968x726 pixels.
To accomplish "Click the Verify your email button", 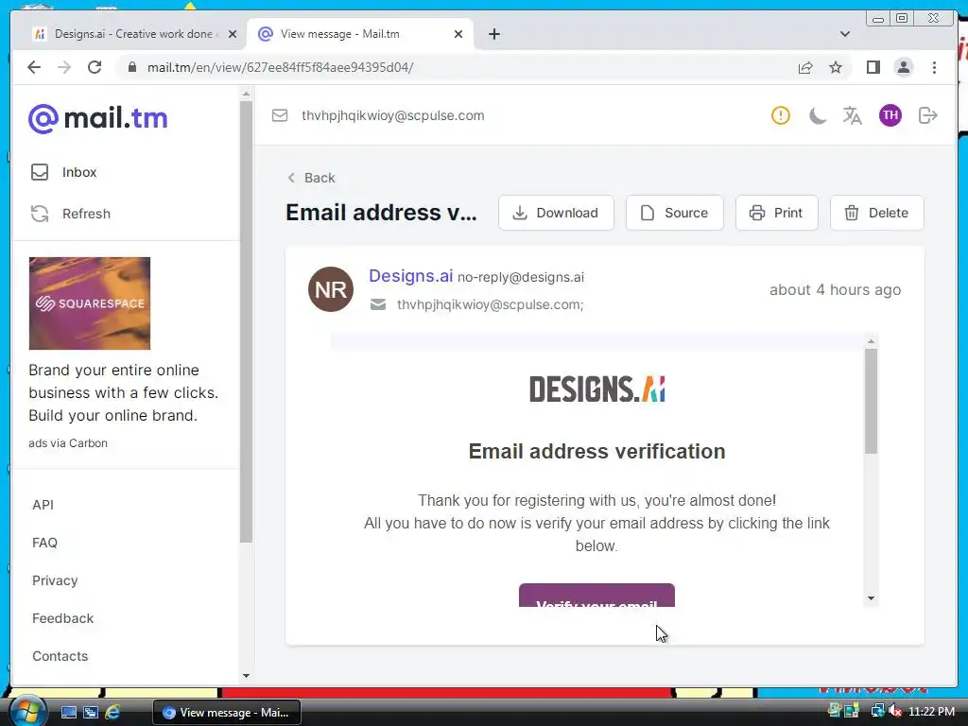I will pos(597,596).
